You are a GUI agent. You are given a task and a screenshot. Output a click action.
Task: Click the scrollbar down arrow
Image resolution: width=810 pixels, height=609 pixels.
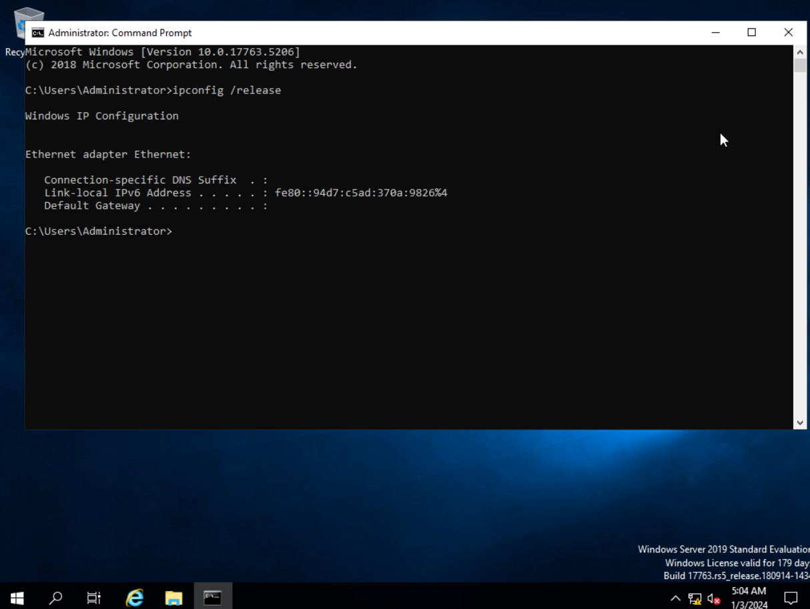(x=799, y=422)
